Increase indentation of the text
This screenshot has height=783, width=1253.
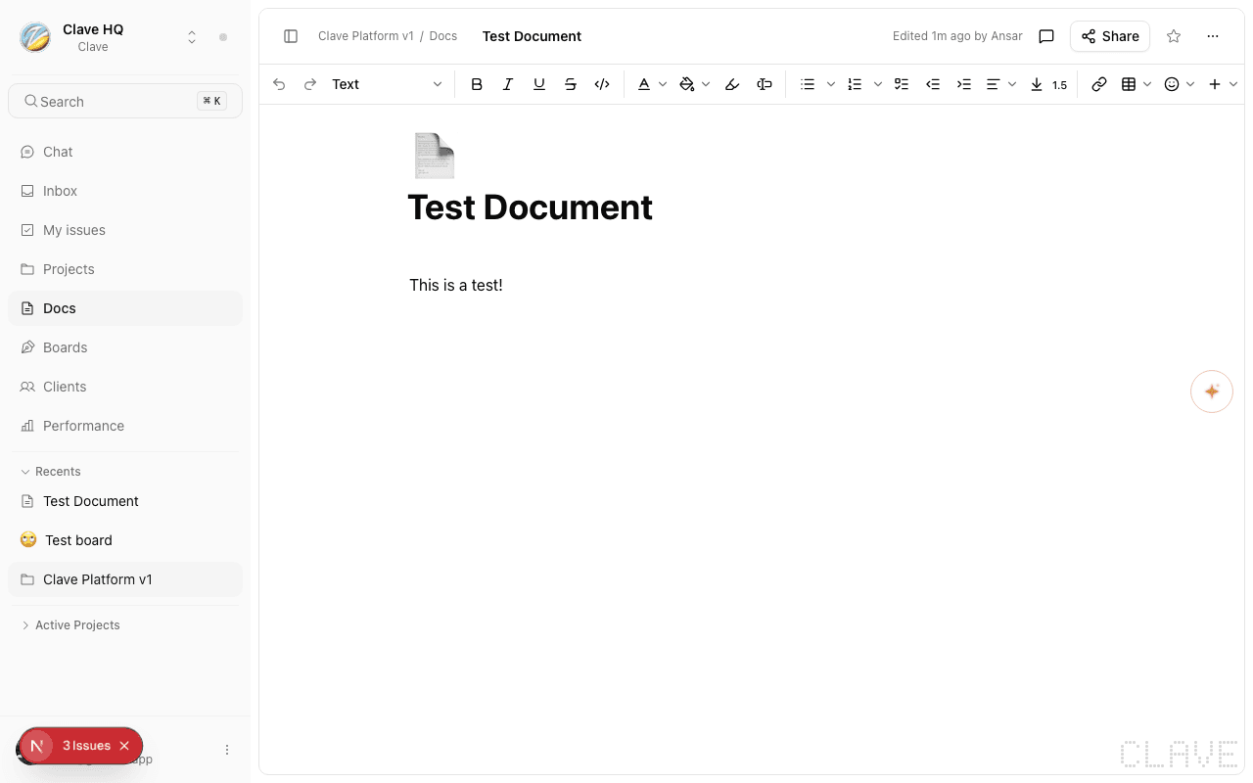964,84
